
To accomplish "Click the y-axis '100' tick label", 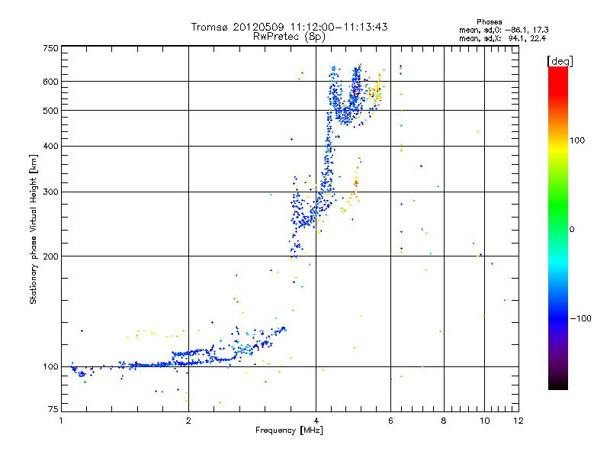I will [x=50, y=367].
